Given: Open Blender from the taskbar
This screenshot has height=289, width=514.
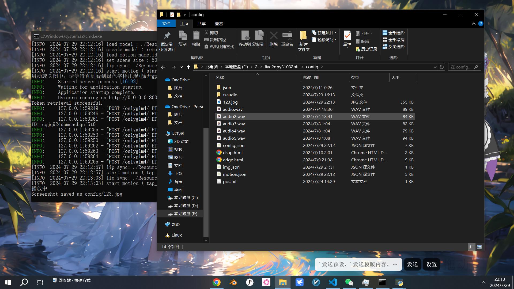Looking at the screenshot, I should point(233,282).
